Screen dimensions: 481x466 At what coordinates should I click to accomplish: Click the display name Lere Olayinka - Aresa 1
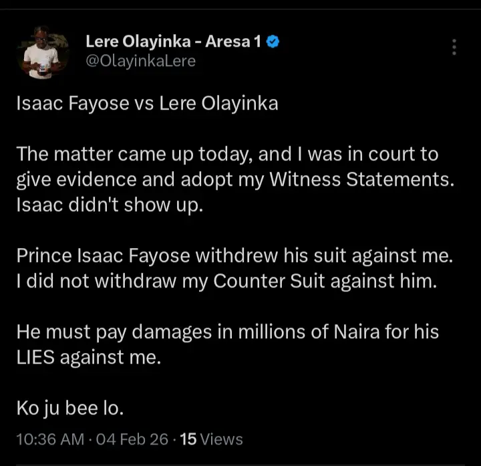pyautogui.click(x=175, y=42)
